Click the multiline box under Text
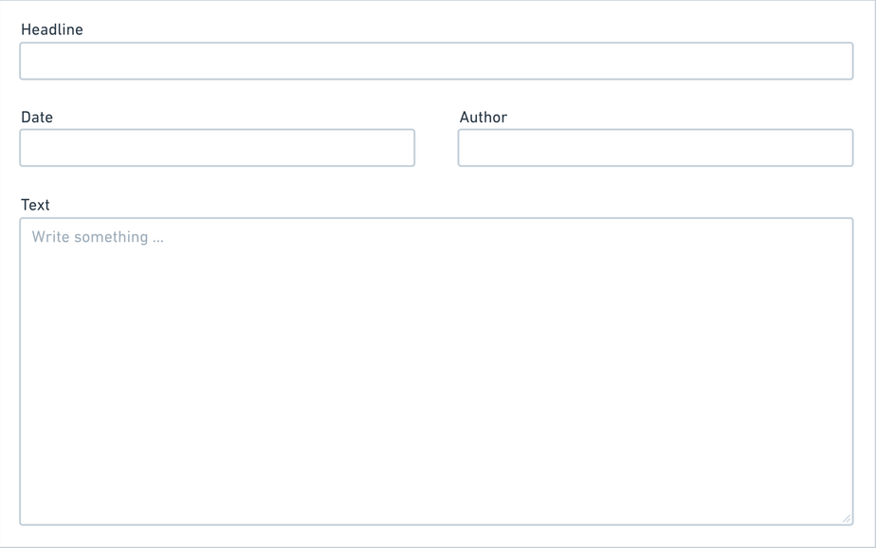This screenshot has width=876, height=548. point(436,372)
